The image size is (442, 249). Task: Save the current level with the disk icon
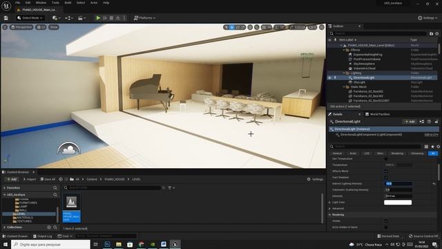[6, 18]
